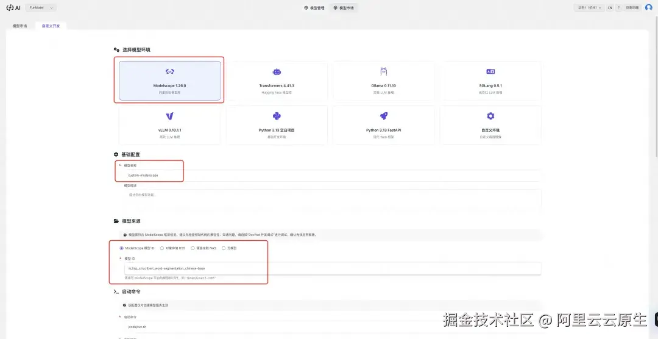Switch to the 模型市场 tab
Image resolution: width=658 pixels, height=339 pixels.
click(x=19, y=26)
